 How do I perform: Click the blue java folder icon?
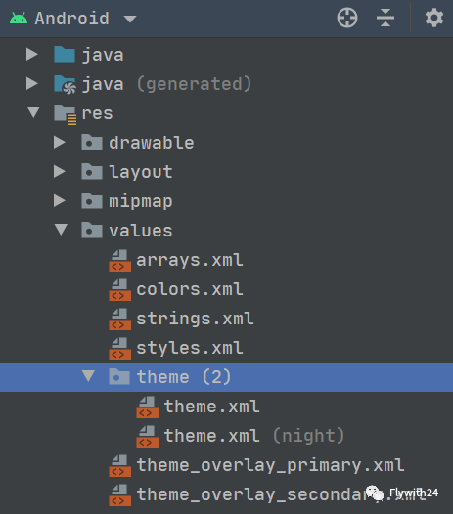(x=65, y=54)
